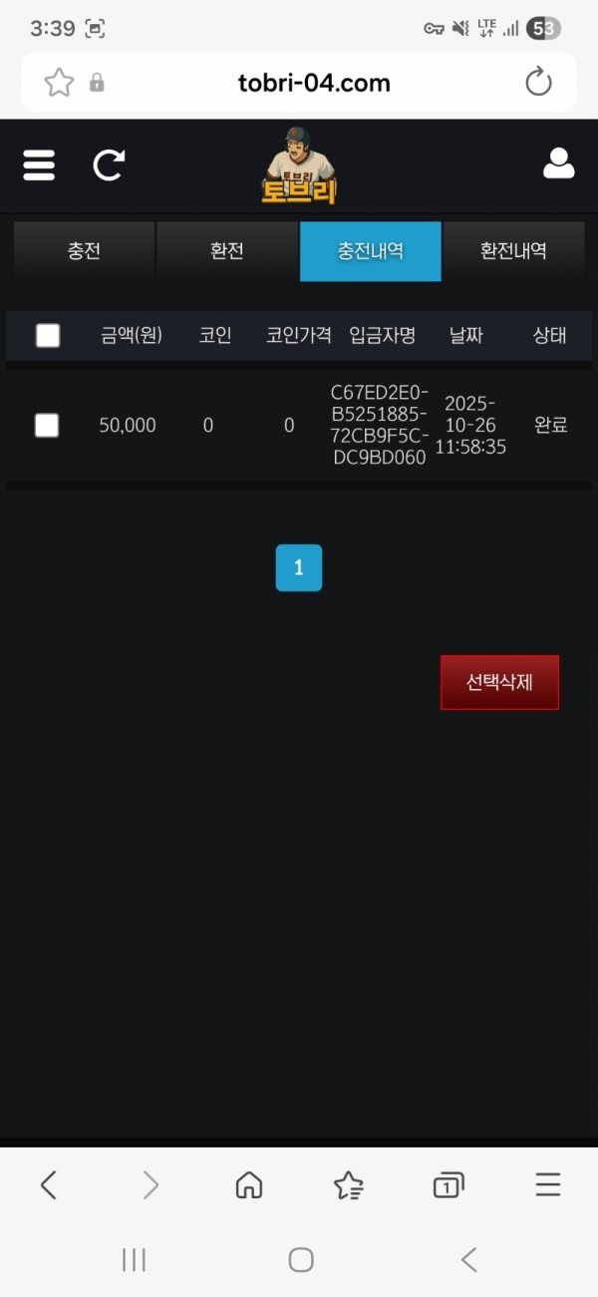Select page 1 pagination button

(x=299, y=568)
